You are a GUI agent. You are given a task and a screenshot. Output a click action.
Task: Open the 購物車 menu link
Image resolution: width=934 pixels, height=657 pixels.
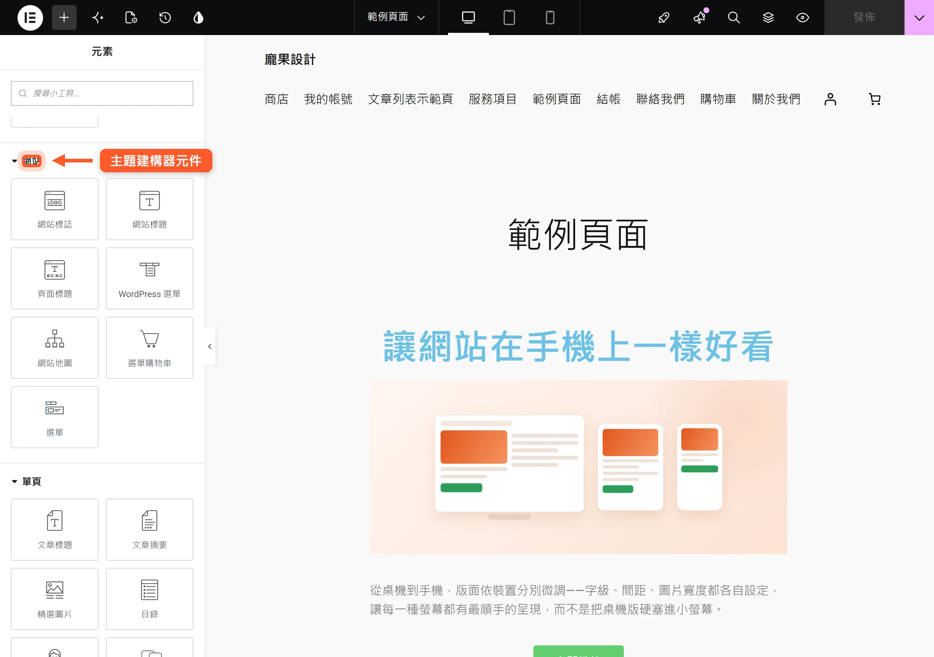(718, 99)
